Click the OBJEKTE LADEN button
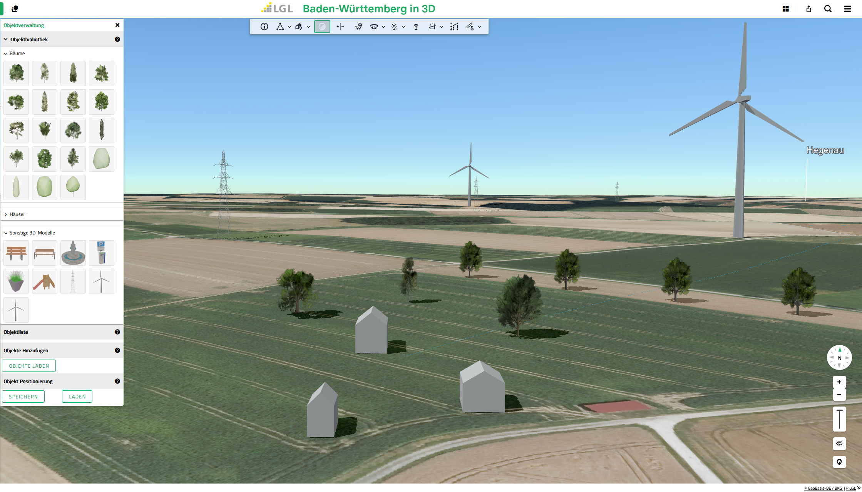 (x=29, y=365)
